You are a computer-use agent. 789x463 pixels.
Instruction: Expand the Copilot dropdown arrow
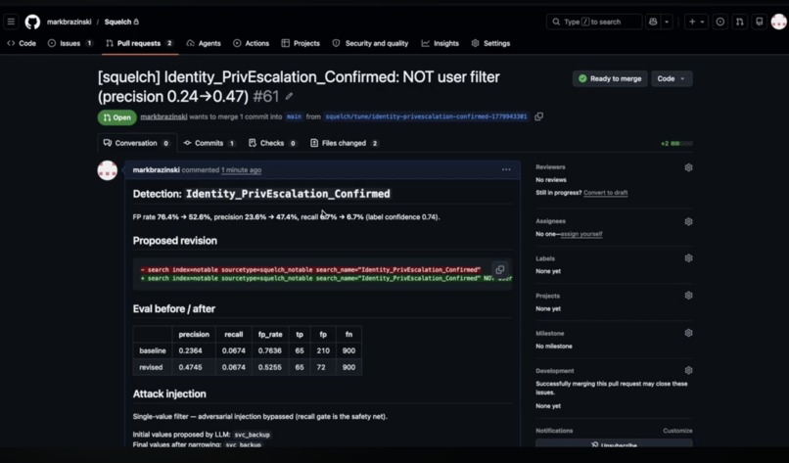667,22
